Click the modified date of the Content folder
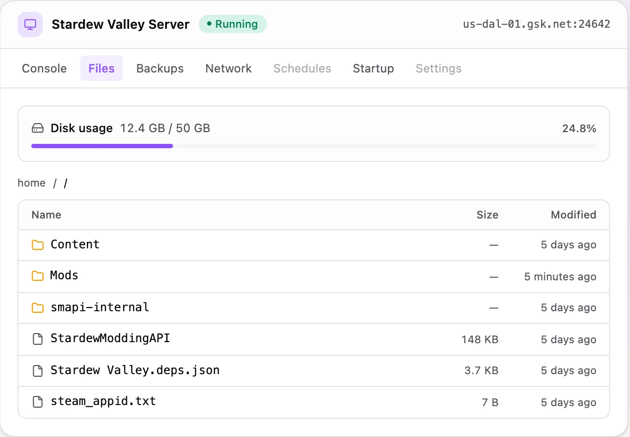 pyautogui.click(x=569, y=245)
